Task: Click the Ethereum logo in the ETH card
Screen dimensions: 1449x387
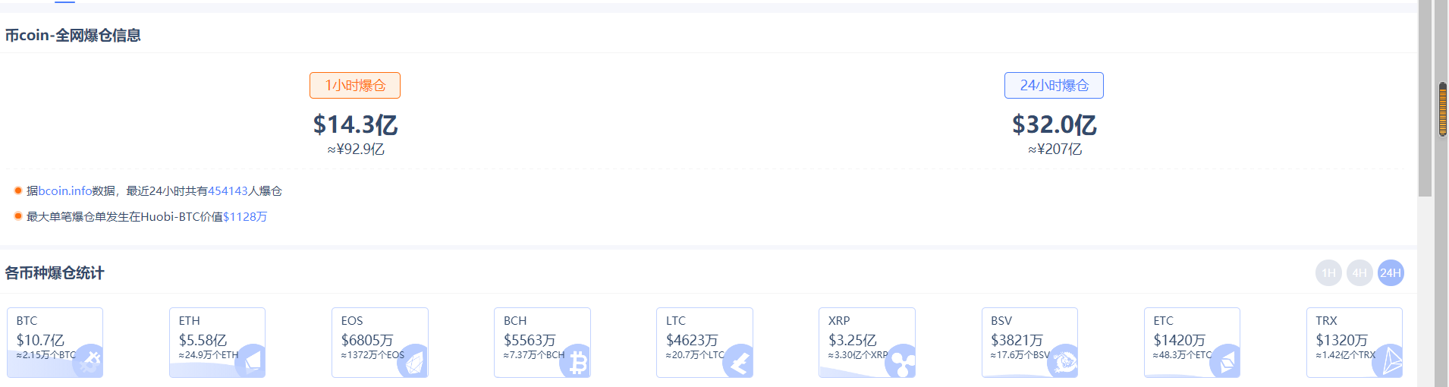Action: [251, 361]
